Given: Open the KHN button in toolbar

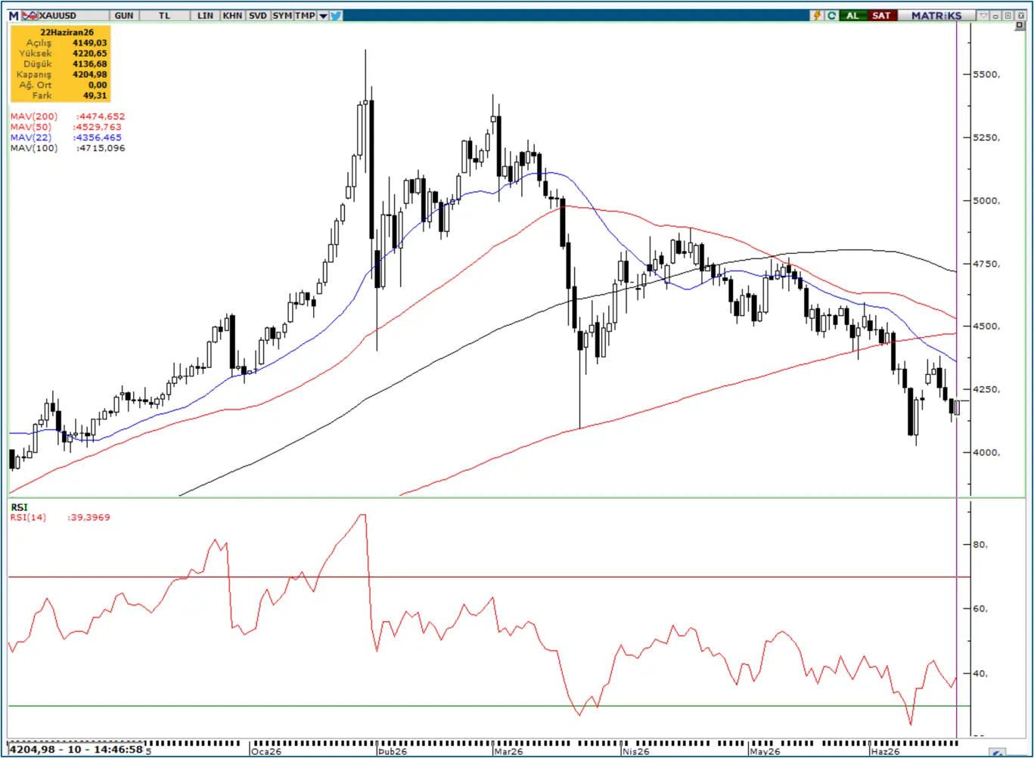Looking at the screenshot, I should click(232, 15).
